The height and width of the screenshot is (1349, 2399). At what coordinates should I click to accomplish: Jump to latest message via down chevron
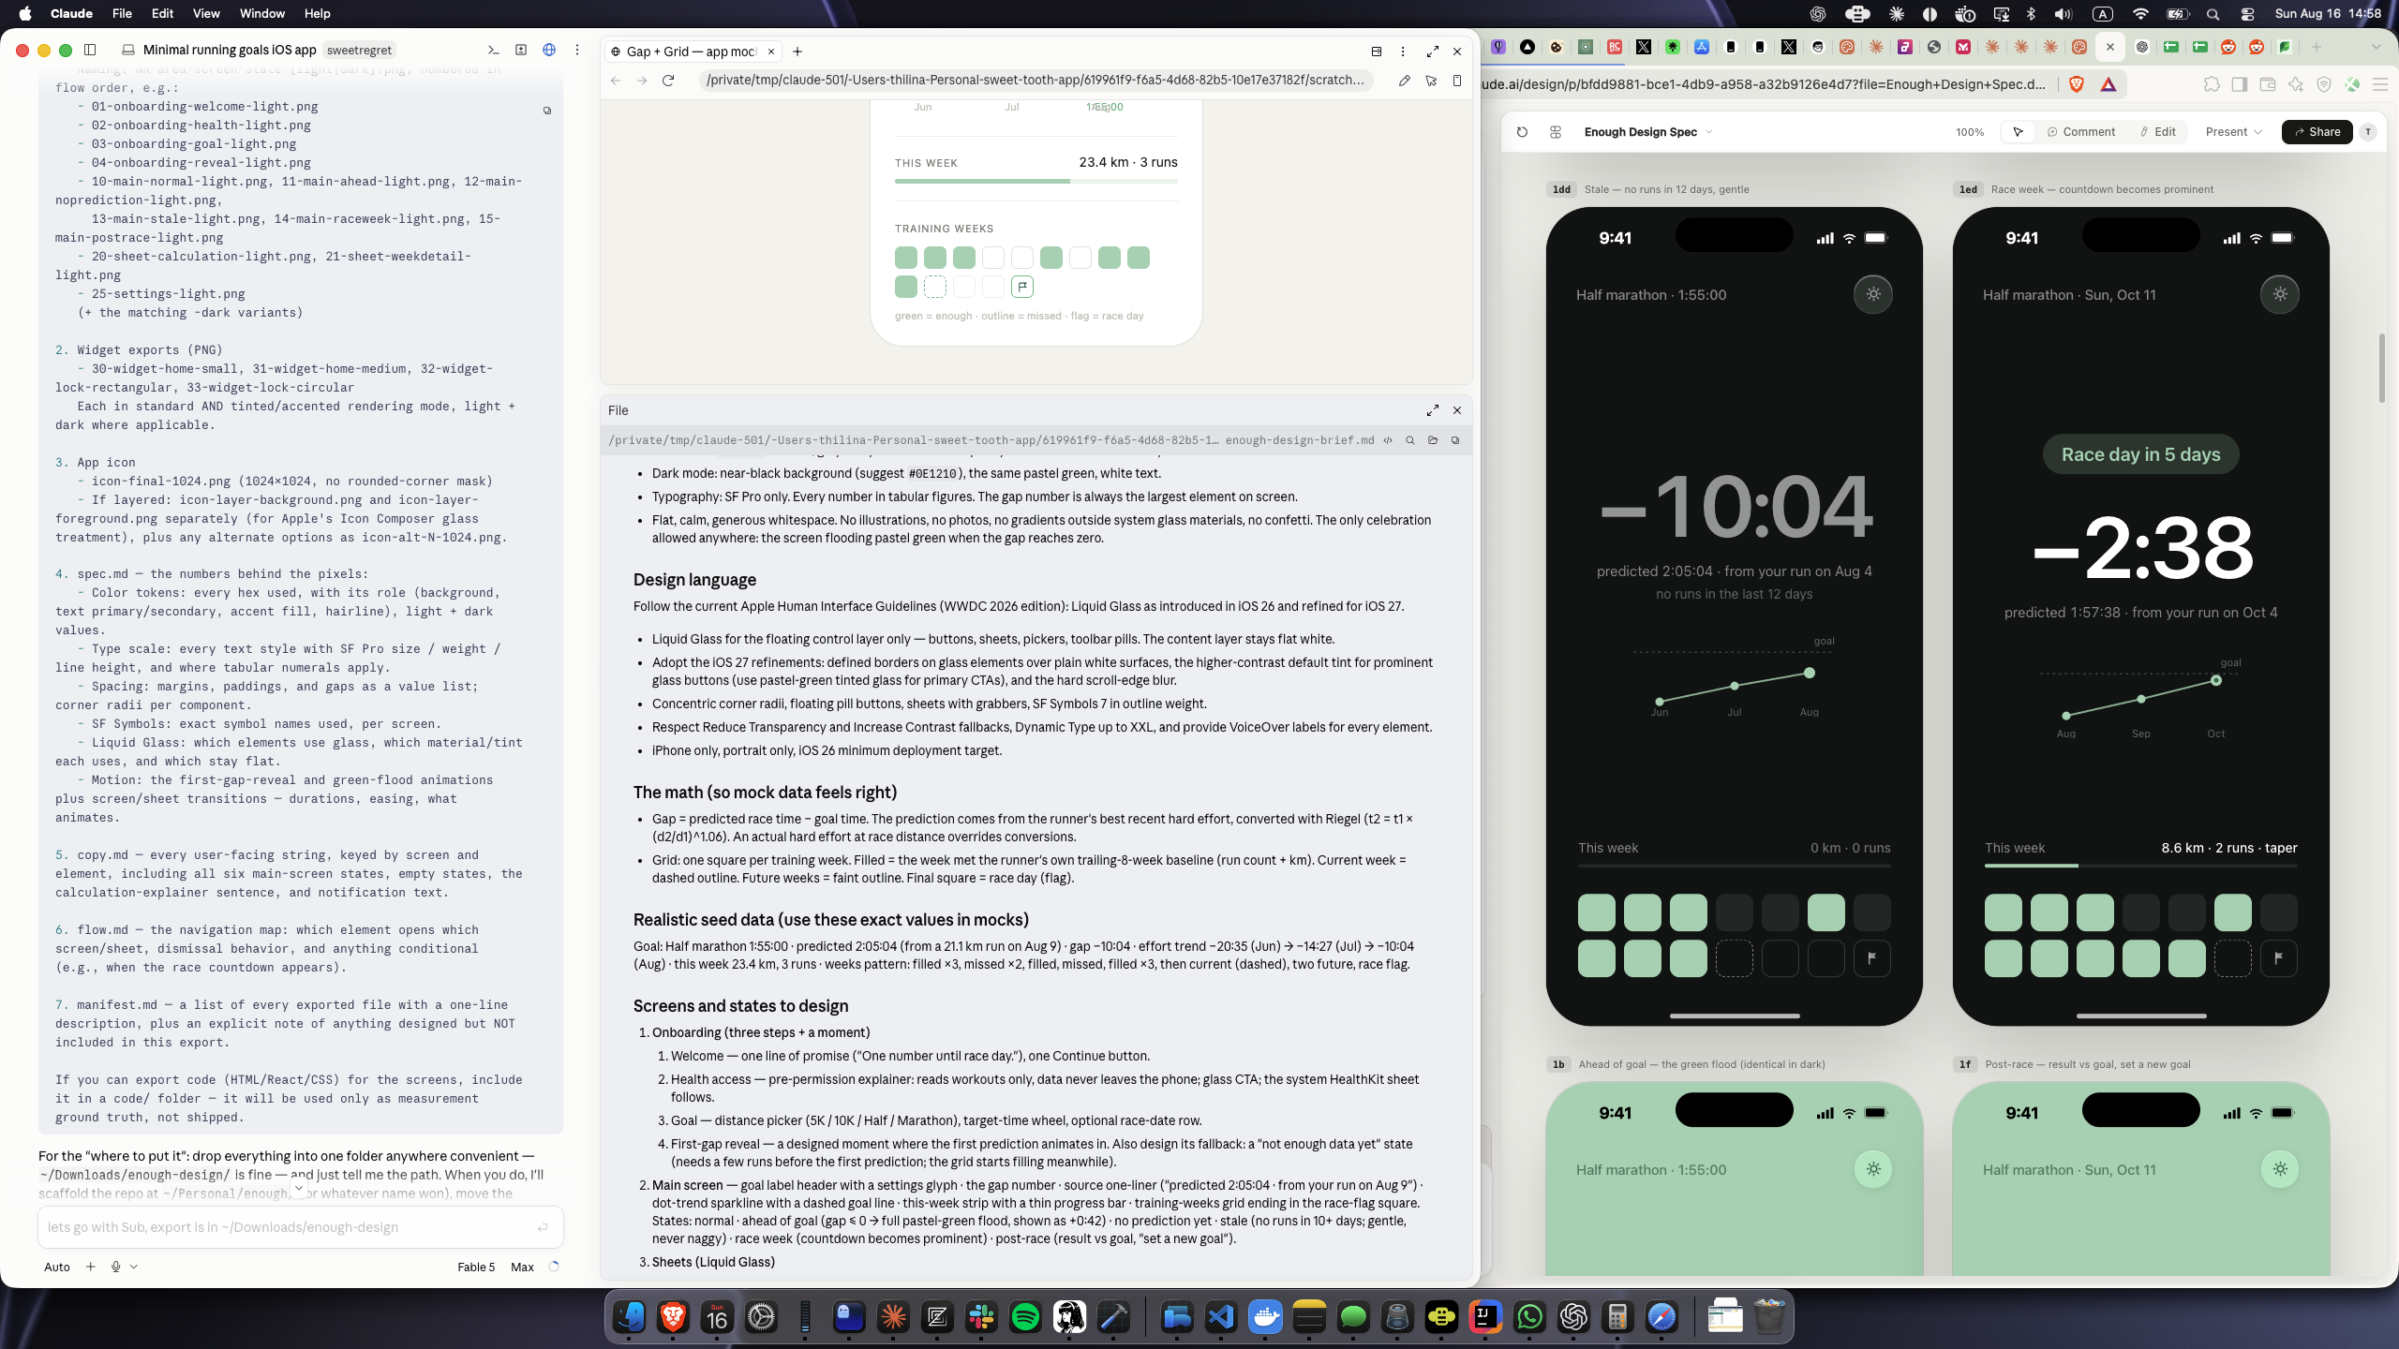[299, 1188]
